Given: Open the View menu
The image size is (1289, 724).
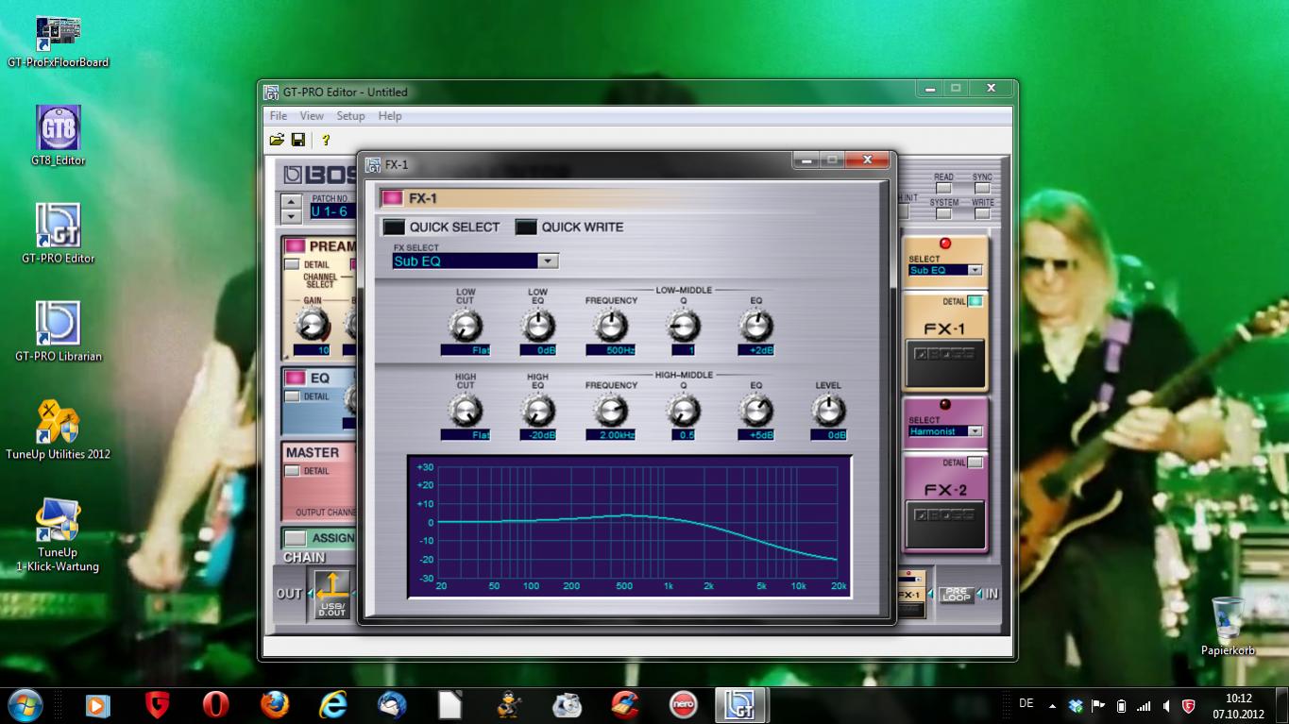Looking at the screenshot, I should [312, 116].
